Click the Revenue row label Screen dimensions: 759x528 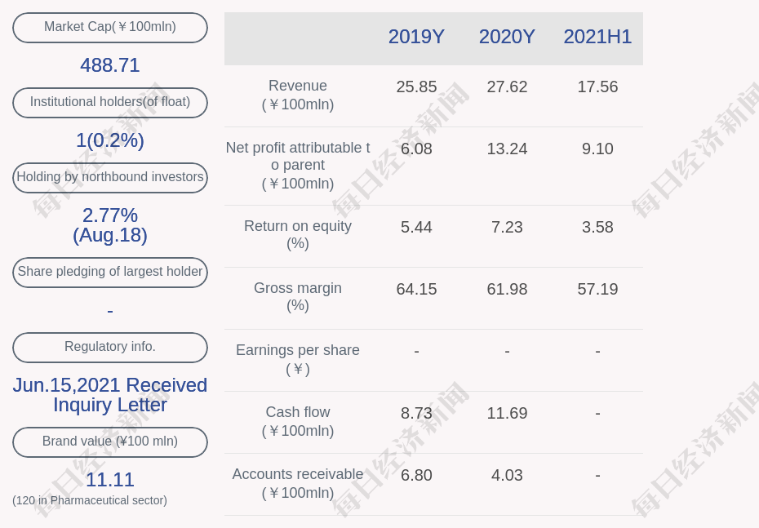[x=297, y=95]
